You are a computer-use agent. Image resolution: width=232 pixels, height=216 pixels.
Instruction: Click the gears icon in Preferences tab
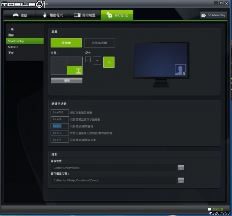click(x=109, y=15)
